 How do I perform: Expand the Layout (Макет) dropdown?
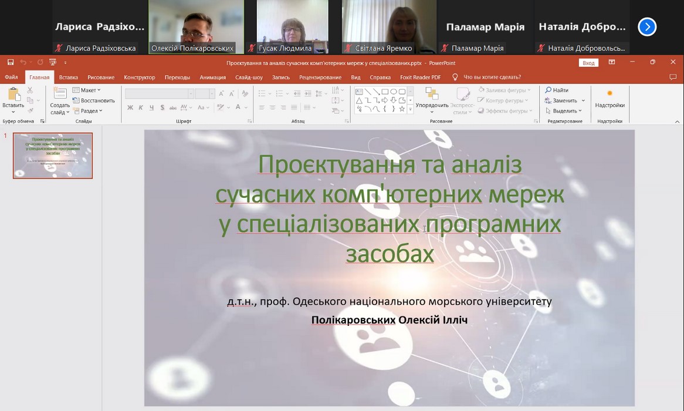point(87,90)
